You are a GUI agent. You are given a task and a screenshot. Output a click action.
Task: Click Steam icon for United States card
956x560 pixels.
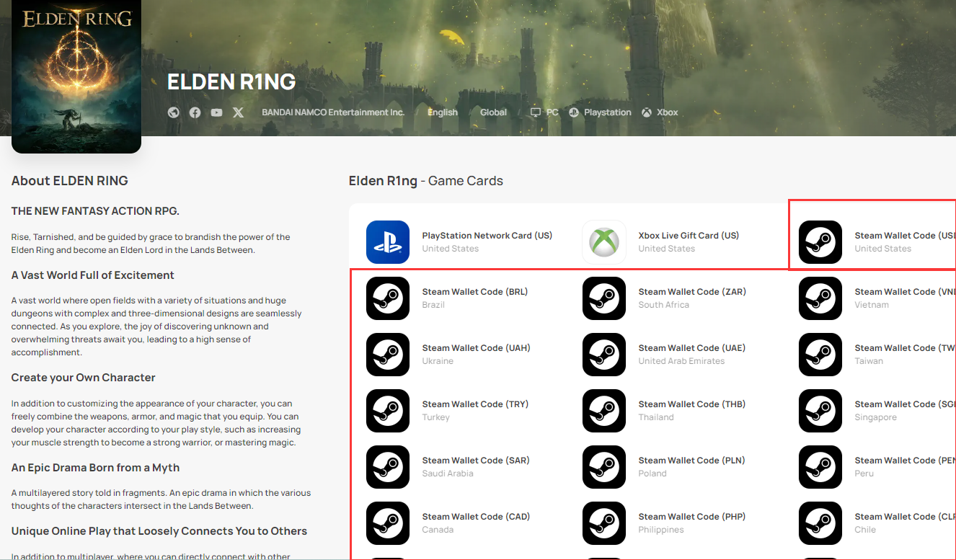click(x=820, y=242)
